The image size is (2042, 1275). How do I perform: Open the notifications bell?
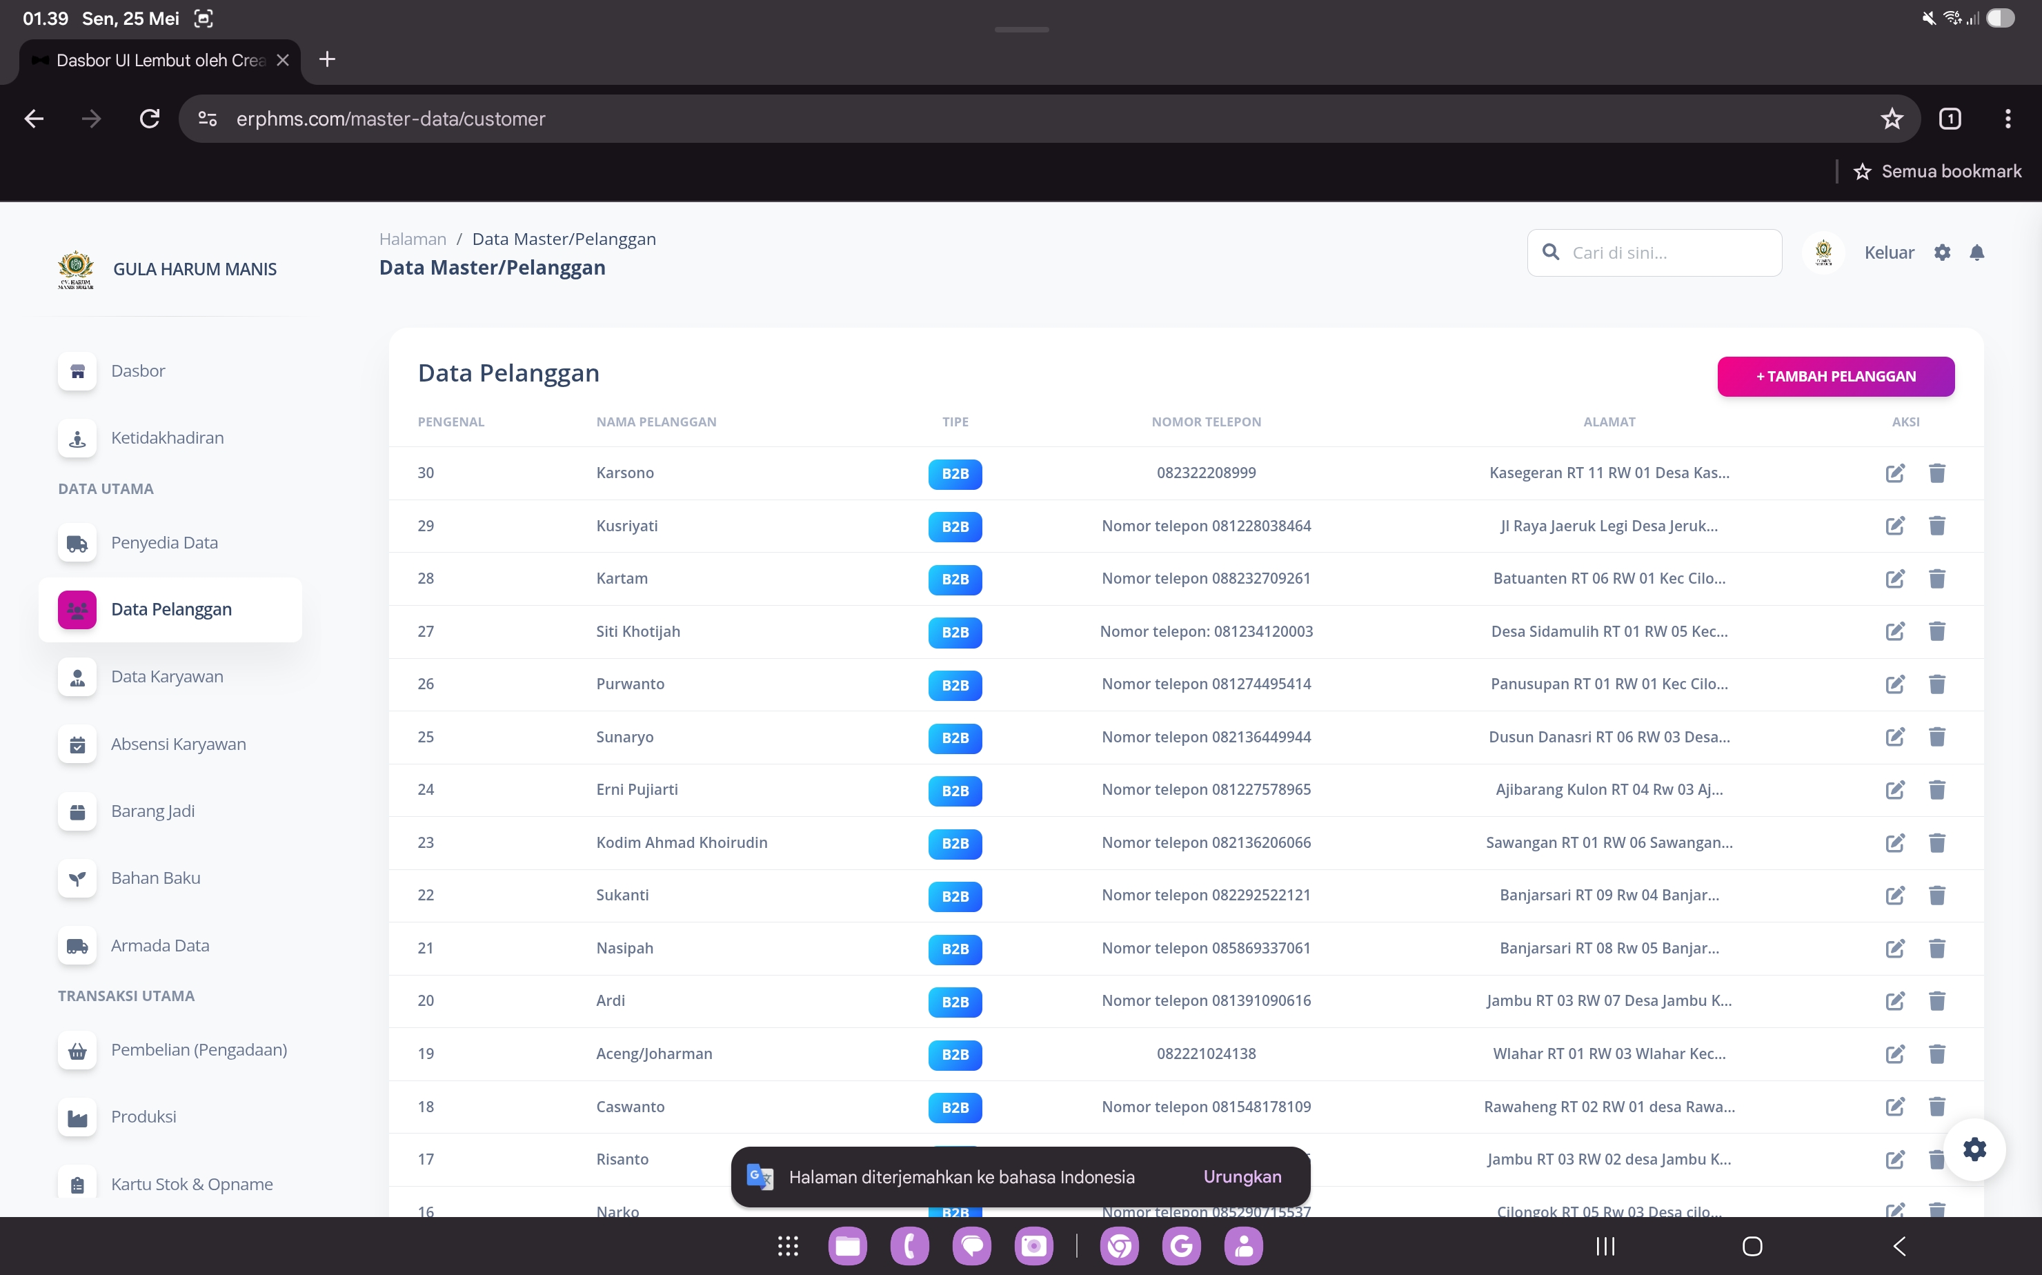(x=1976, y=252)
